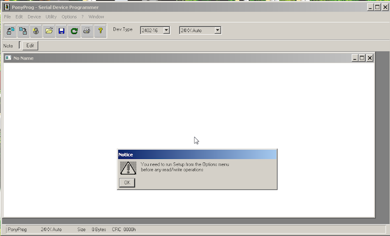Open the Utility menu
390x236 pixels.
click(51, 17)
